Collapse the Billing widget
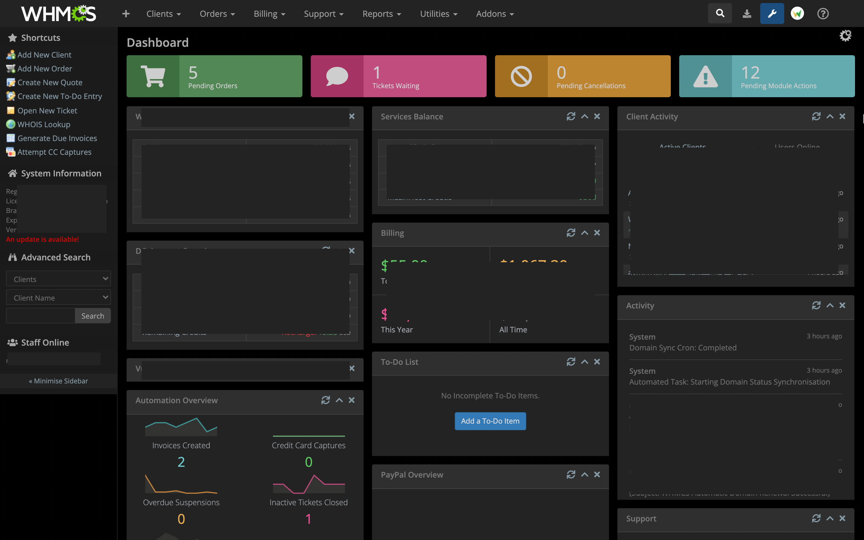Image resolution: width=864 pixels, height=540 pixels. pos(584,233)
